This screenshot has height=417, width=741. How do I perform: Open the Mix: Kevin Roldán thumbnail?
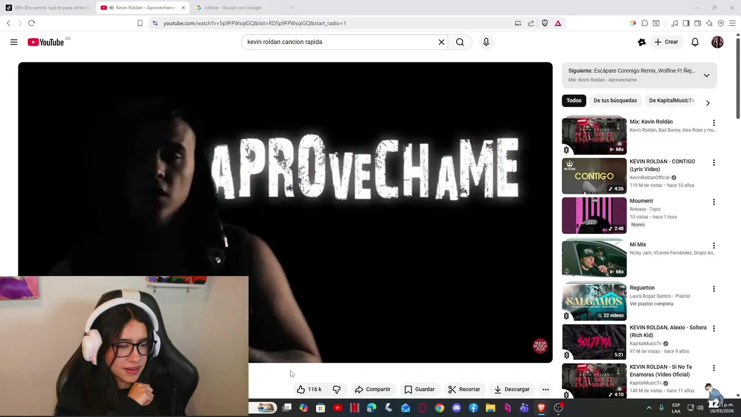(x=594, y=136)
